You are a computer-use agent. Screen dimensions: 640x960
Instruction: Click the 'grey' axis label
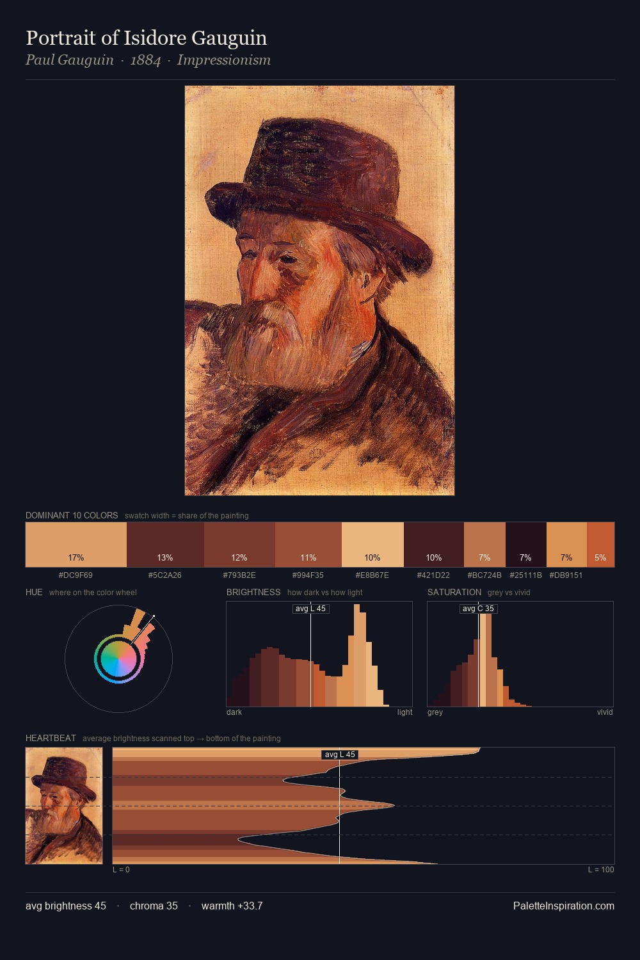point(435,712)
